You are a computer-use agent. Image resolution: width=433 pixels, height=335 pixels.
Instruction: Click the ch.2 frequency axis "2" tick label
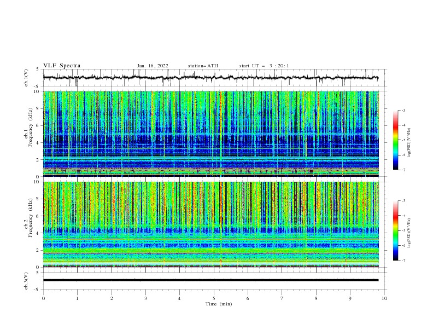pyautogui.click(x=39, y=250)
